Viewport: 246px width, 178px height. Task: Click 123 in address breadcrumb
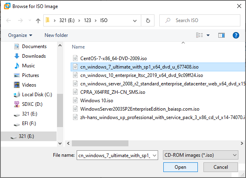(x=87, y=20)
